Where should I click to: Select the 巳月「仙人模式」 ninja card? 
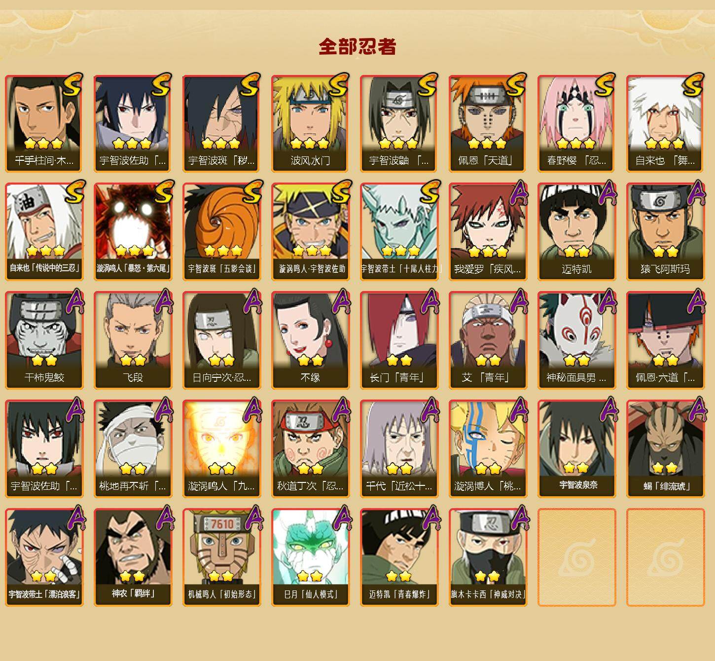pyautogui.click(x=310, y=557)
